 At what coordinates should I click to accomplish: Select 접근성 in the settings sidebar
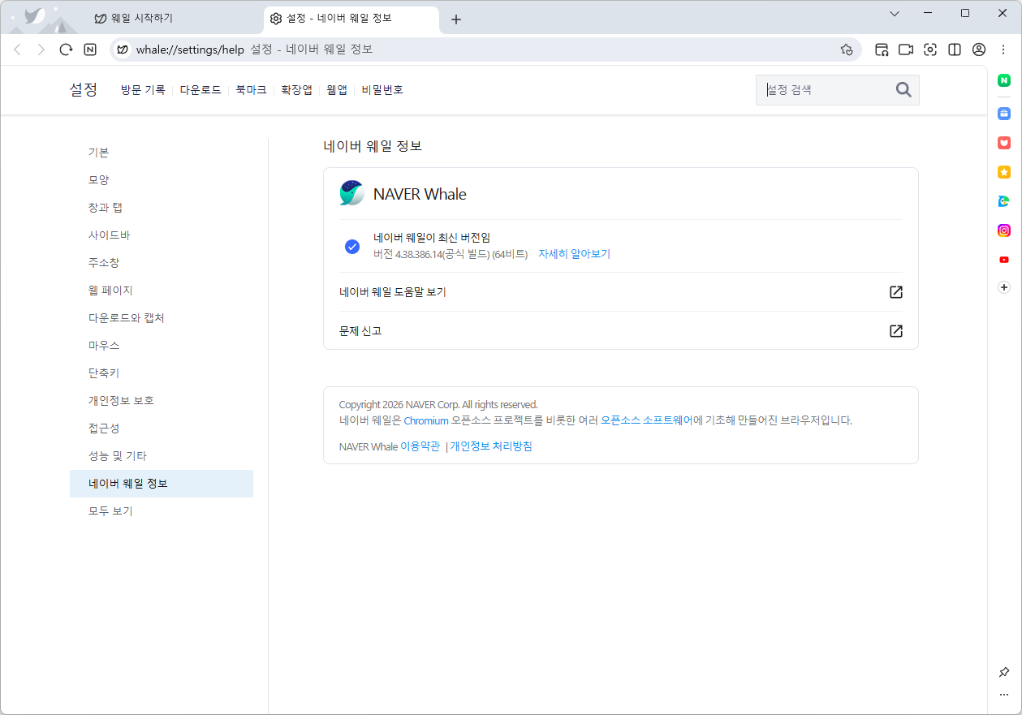pos(162,429)
